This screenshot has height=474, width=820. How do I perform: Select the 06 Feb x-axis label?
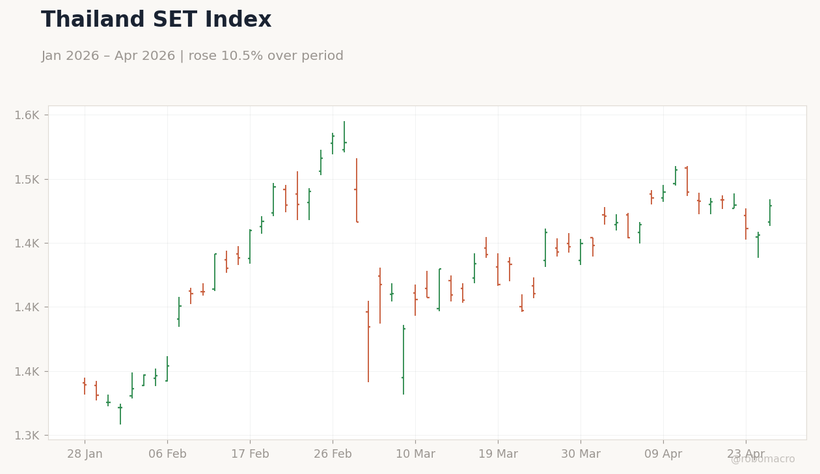pos(167,454)
